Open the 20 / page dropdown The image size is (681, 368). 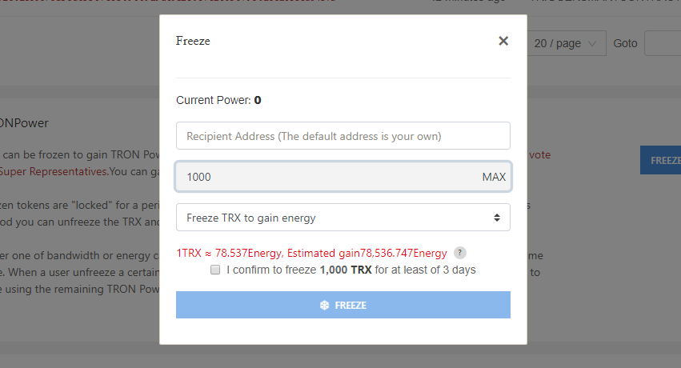coord(565,43)
